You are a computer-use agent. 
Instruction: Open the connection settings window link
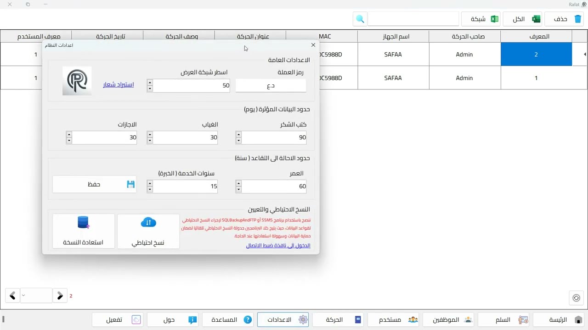click(x=278, y=246)
